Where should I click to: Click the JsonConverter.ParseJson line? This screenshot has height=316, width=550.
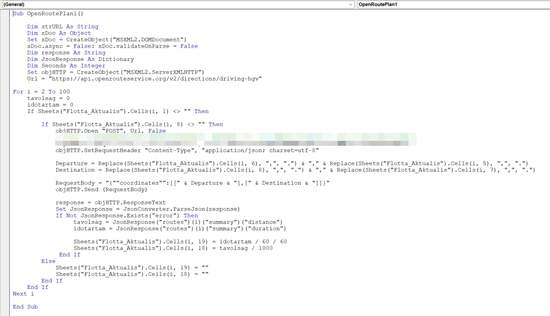(x=148, y=209)
